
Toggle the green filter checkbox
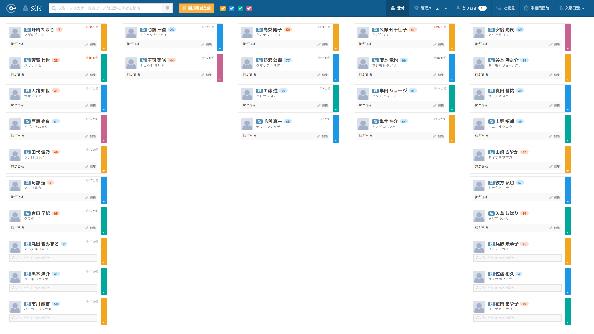[240, 8]
